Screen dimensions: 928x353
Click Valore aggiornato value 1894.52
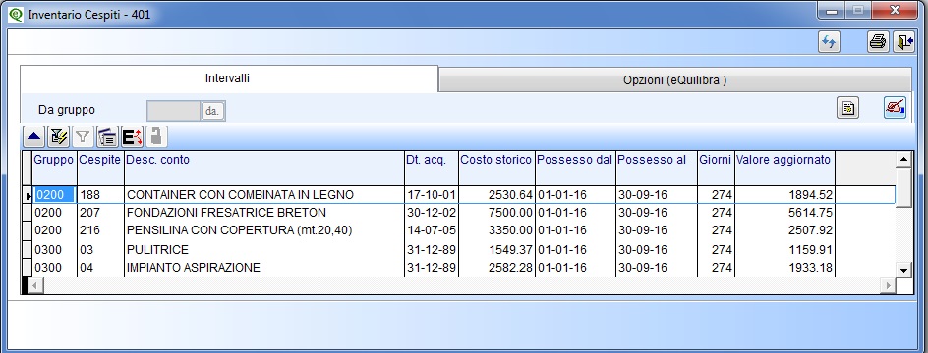[x=784, y=195]
